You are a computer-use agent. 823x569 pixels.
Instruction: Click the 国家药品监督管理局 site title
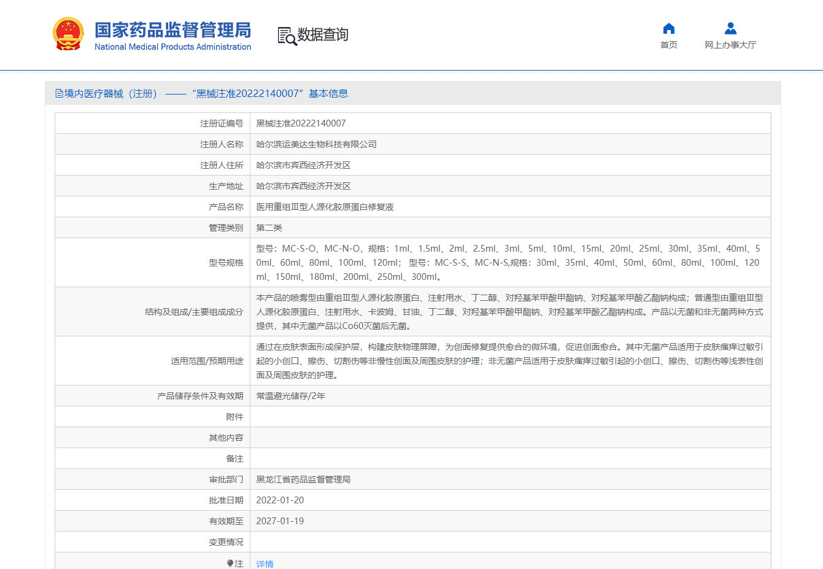173,29
